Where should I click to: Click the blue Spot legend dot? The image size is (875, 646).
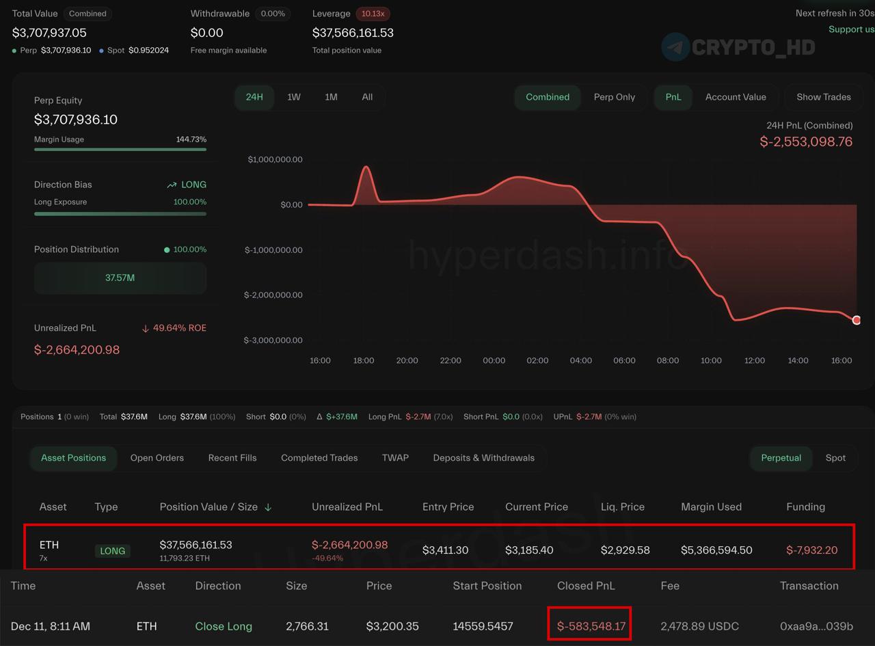click(x=102, y=51)
